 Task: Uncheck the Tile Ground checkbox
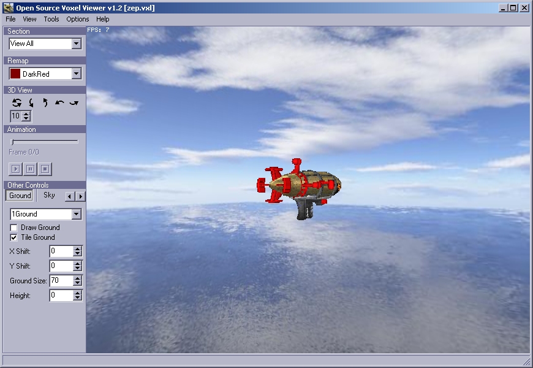(14, 237)
